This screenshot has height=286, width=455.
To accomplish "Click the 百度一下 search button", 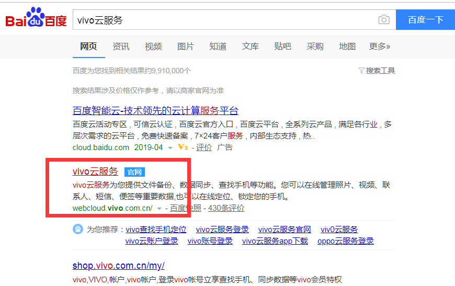I will [425, 20].
